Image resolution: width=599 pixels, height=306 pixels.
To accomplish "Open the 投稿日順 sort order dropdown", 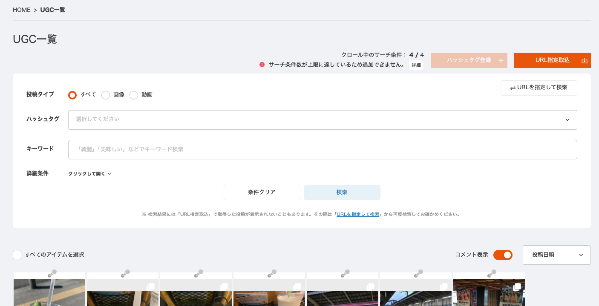I will (x=556, y=255).
